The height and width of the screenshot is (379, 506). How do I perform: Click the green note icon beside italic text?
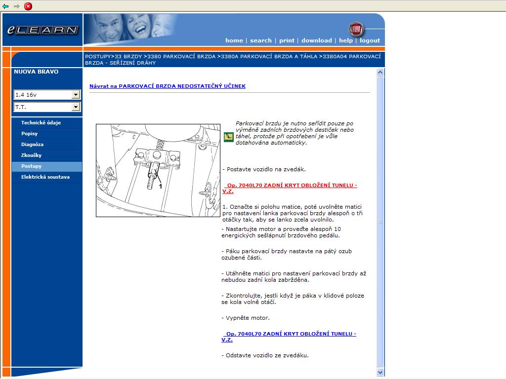(x=228, y=137)
